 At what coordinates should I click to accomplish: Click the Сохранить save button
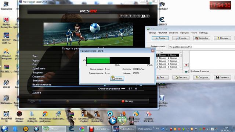[x=222, y=77]
